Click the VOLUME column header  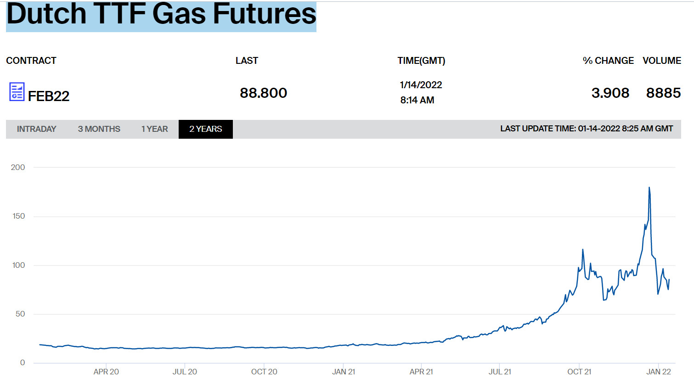(661, 61)
